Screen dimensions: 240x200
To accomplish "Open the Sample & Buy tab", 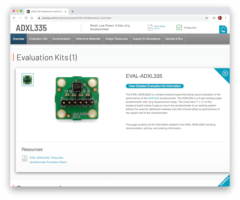I will click(174, 39).
